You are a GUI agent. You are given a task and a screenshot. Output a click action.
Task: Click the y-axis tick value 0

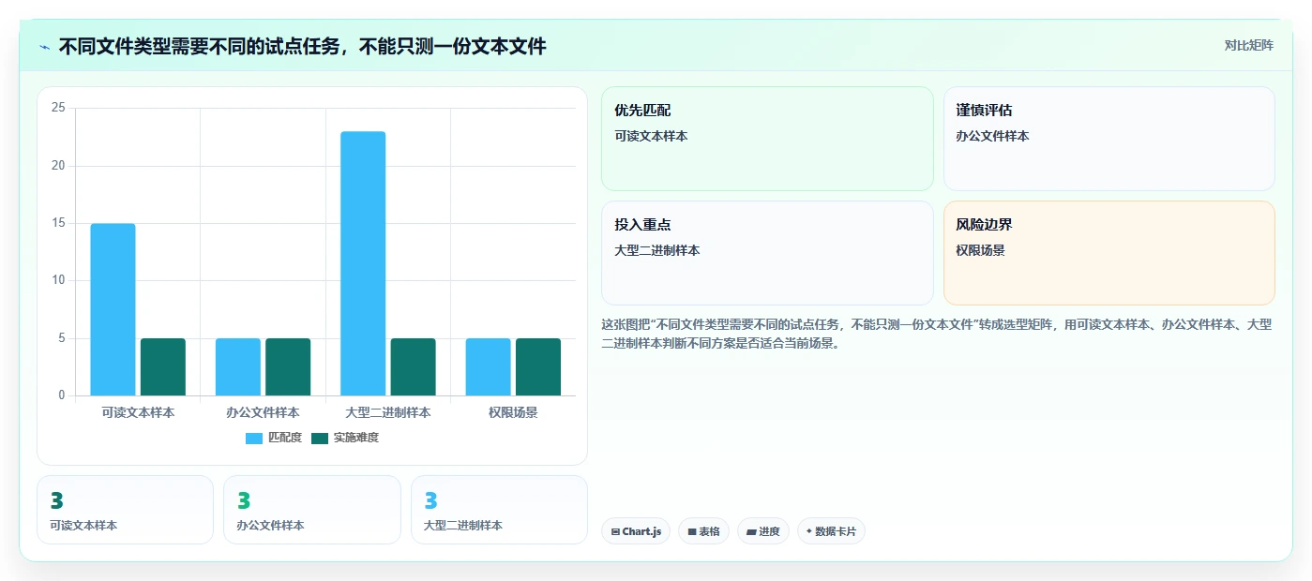tap(62, 395)
